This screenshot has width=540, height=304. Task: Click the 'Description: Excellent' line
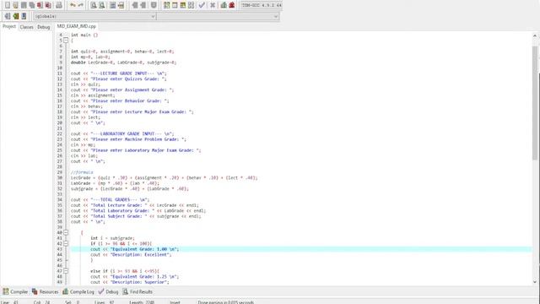coord(131,255)
